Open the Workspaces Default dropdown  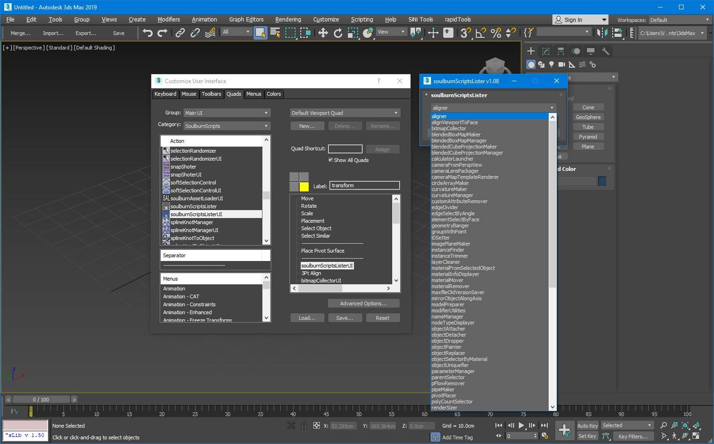pyautogui.click(x=679, y=20)
